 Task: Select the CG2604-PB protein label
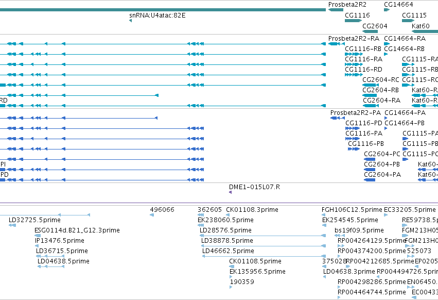click(382, 164)
